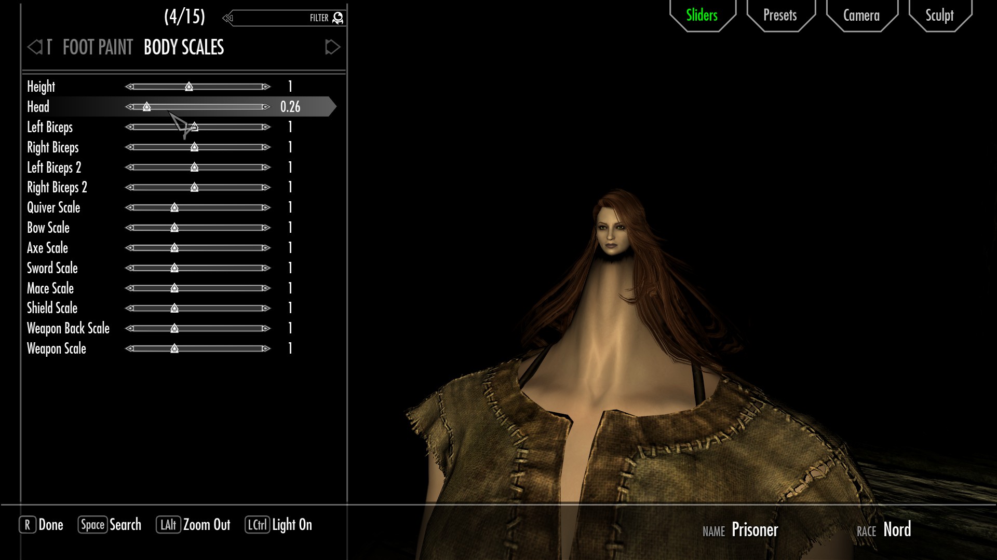Decrease Head scale with left arrow
The image size is (997, 560).
(x=130, y=107)
